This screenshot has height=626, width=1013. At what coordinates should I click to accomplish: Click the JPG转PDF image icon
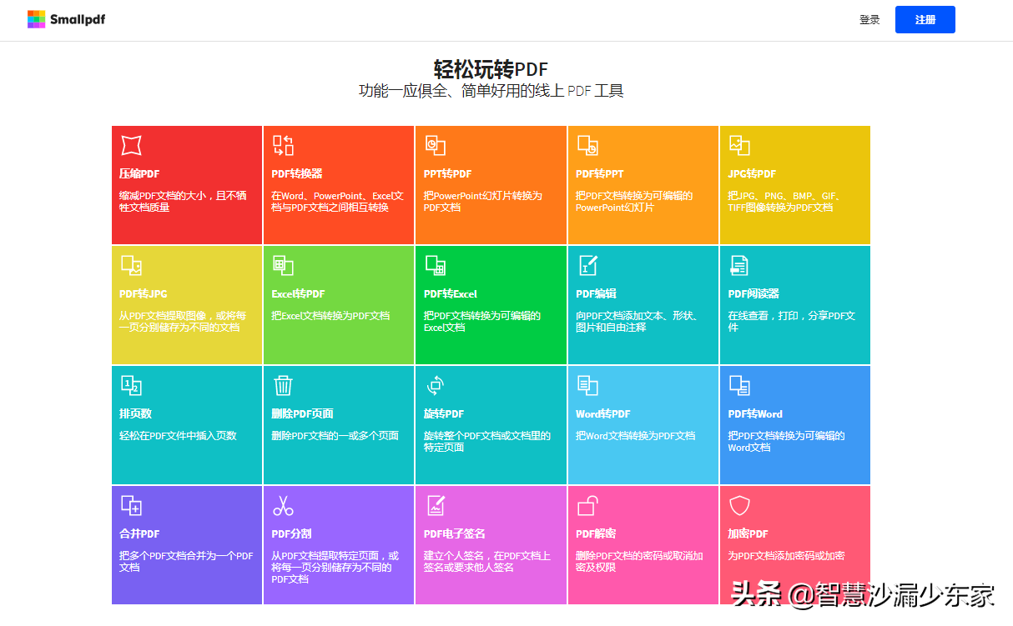tap(739, 145)
